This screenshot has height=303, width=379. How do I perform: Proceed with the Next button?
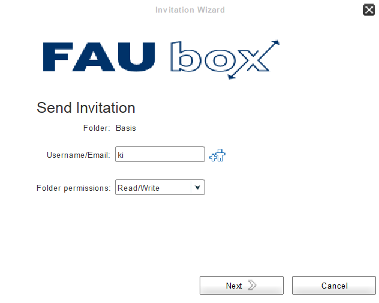tap(242, 286)
